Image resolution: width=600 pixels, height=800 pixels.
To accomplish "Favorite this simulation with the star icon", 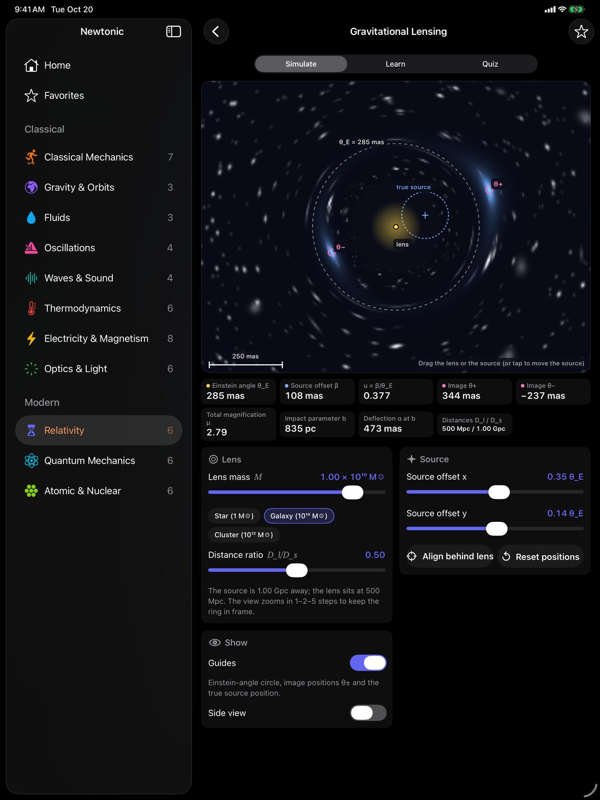I will click(x=581, y=32).
